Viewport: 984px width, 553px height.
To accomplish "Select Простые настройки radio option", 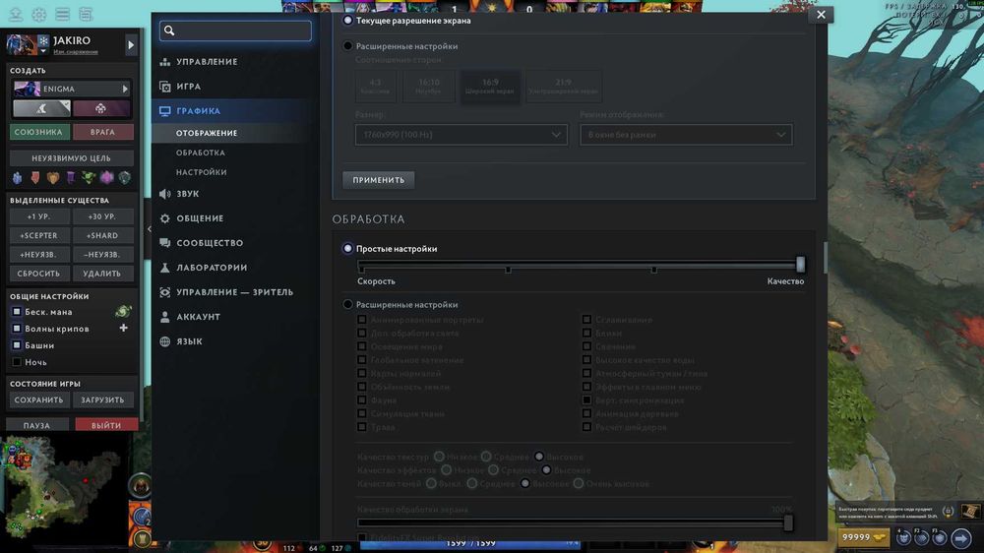I will click(347, 249).
